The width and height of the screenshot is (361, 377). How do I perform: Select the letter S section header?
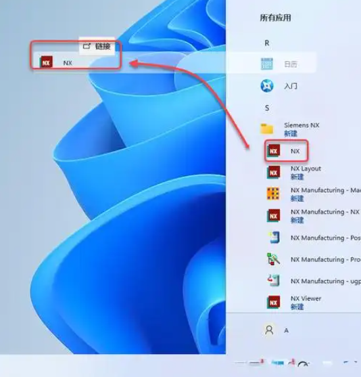[x=267, y=108]
